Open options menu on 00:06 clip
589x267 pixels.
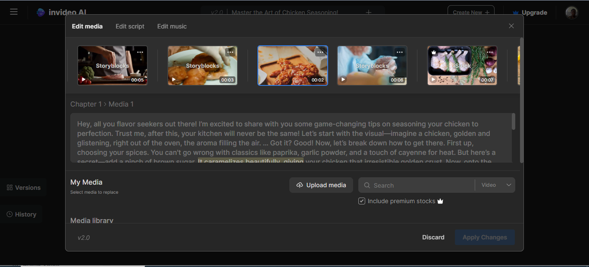tap(399, 52)
